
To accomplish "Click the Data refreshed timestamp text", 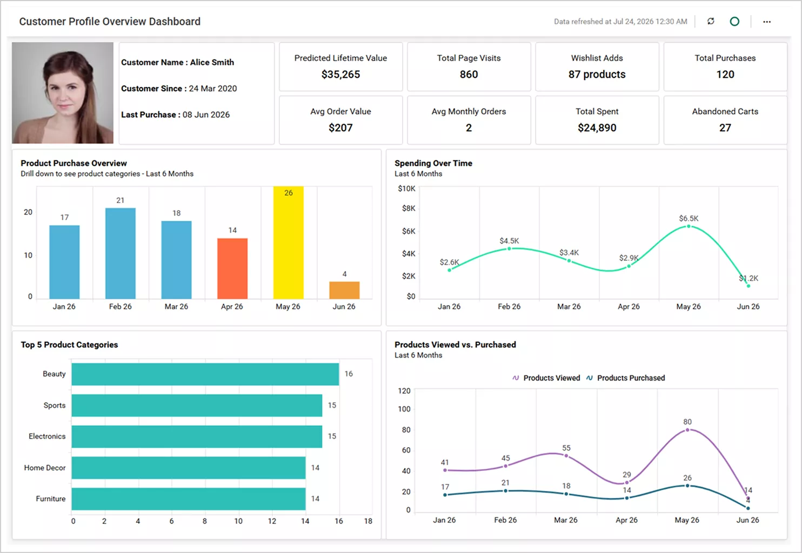I will pyautogui.click(x=620, y=22).
